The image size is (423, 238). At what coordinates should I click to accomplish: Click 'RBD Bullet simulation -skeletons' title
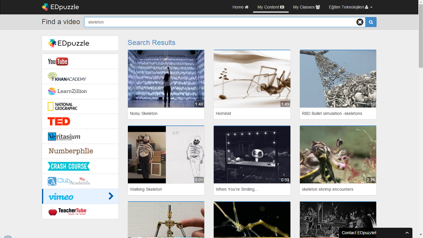(x=332, y=113)
